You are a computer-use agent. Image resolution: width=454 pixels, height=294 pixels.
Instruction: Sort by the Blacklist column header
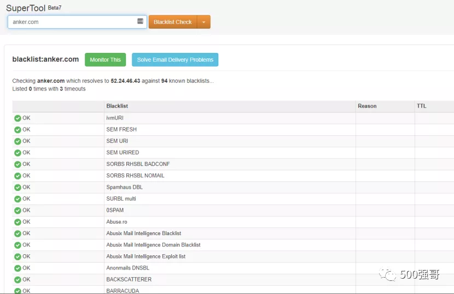pos(117,106)
